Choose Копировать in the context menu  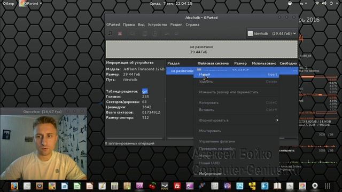236,102
